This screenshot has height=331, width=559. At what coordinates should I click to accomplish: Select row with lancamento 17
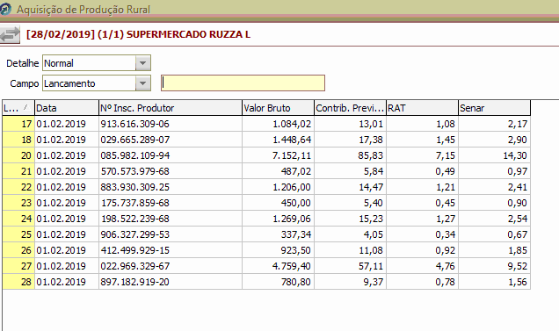(266, 124)
